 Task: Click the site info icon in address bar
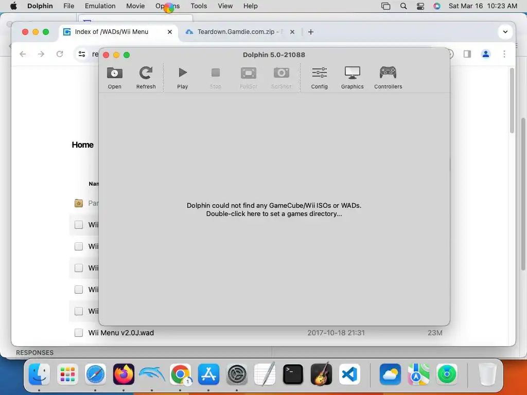[82, 54]
